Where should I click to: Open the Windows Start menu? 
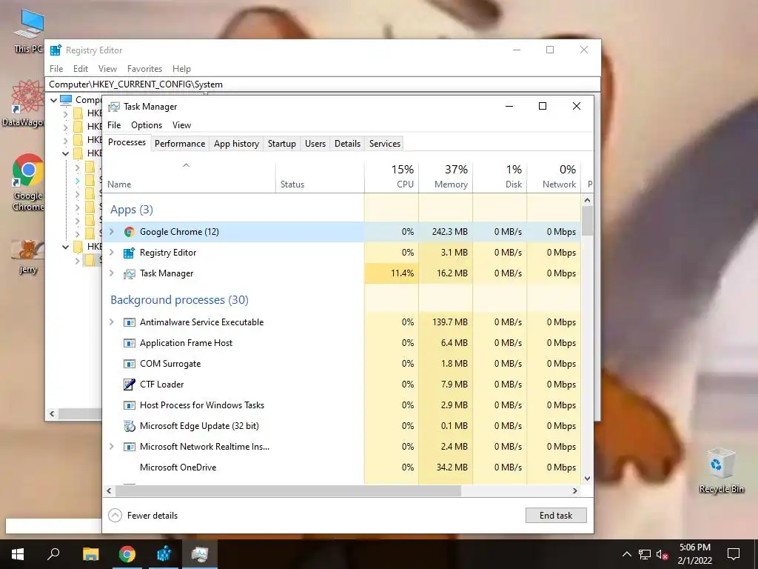[18, 554]
